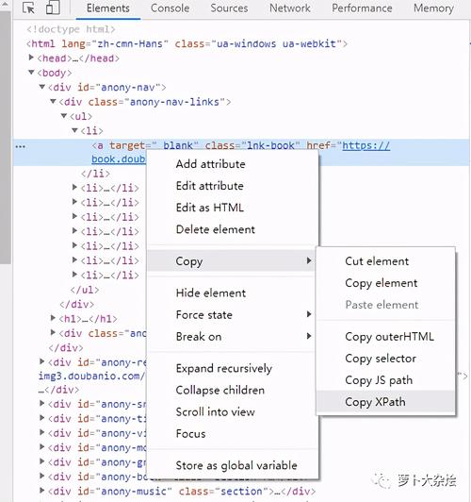Click the three-dots icon beside selected row
The image size is (471, 502).
[x=20, y=146]
